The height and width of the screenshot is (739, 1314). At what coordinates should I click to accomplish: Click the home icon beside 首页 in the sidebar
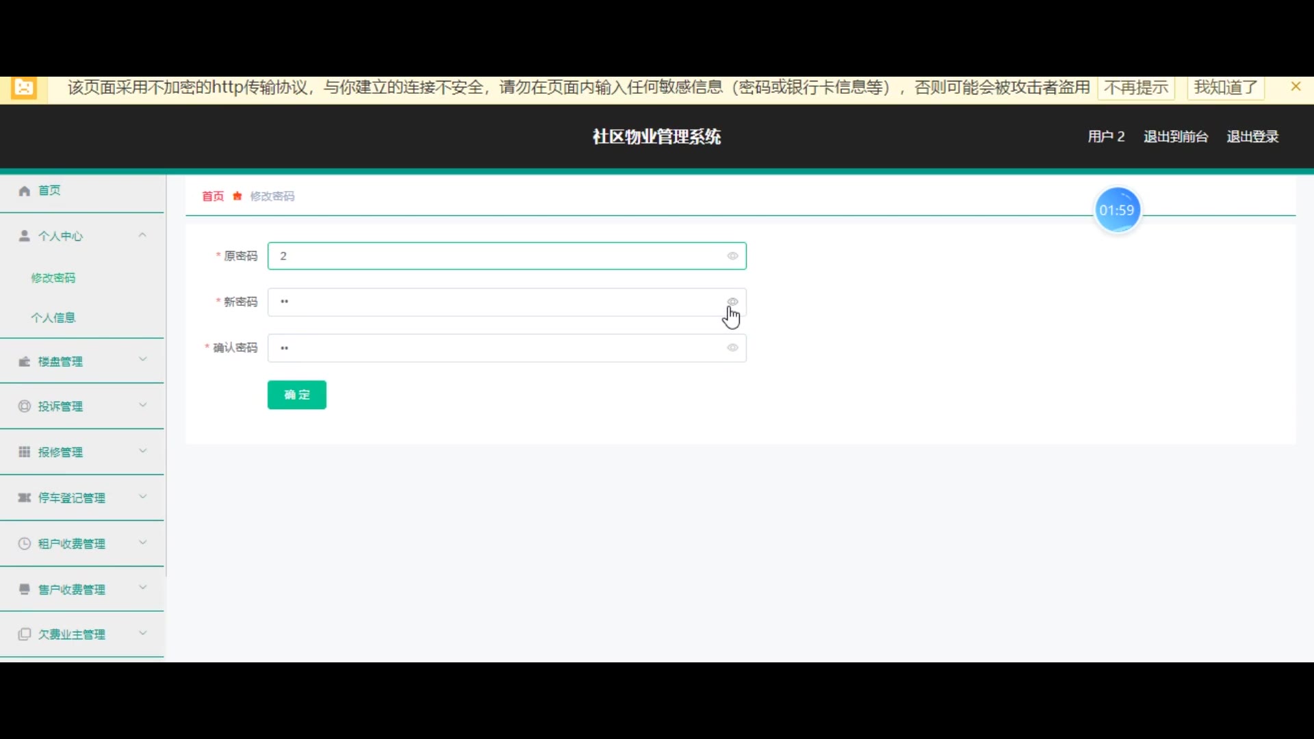[25, 191]
